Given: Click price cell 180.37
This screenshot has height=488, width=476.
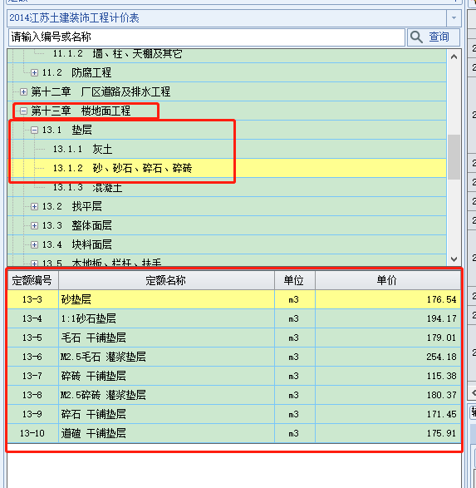Looking at the screenshot, I should [x=388, y=395].
